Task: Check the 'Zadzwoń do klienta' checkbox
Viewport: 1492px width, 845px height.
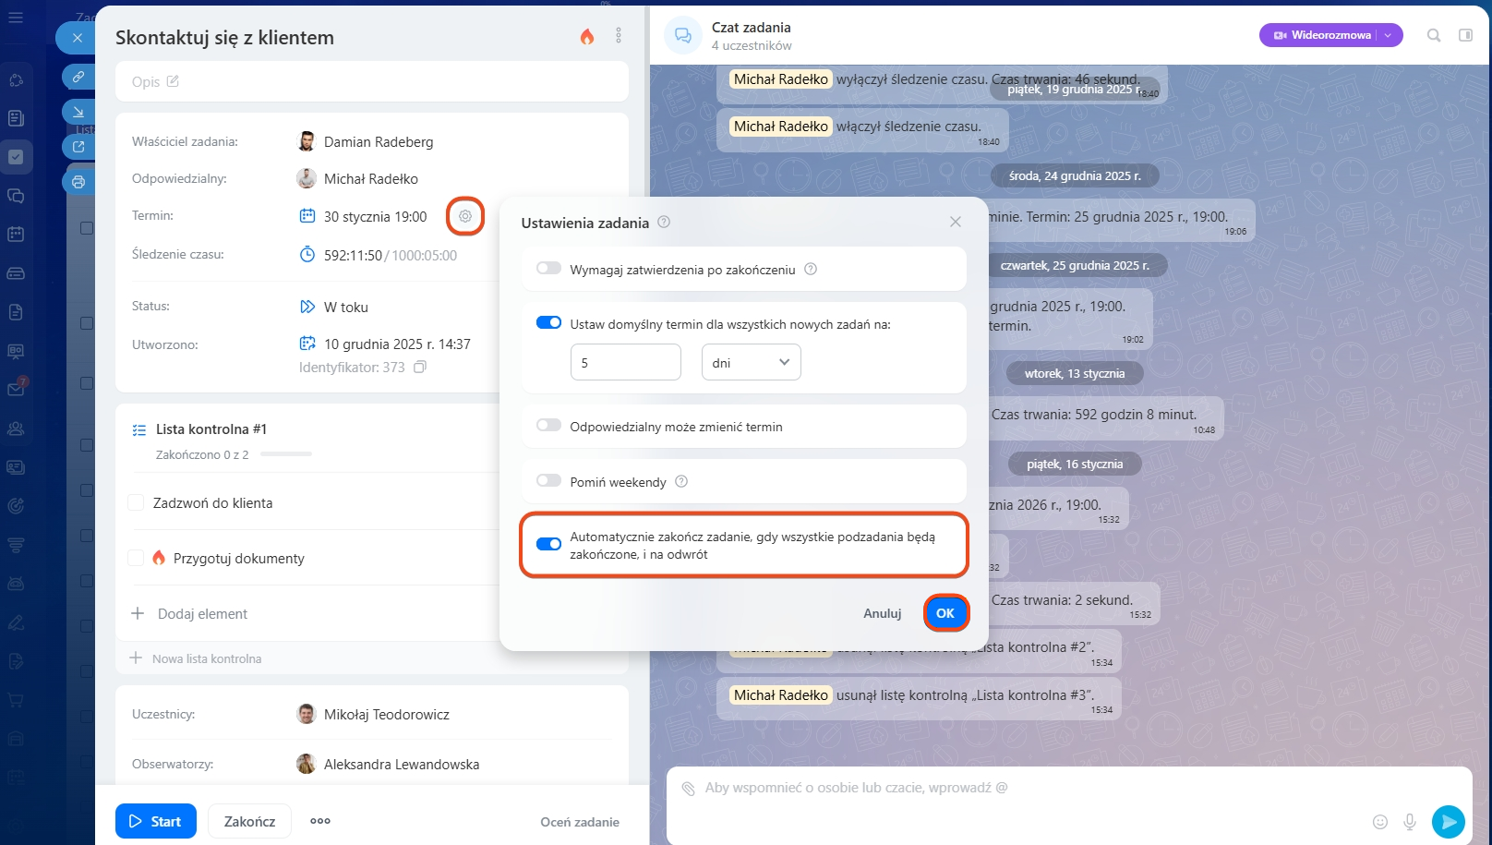Action: (x=136, y=503)
